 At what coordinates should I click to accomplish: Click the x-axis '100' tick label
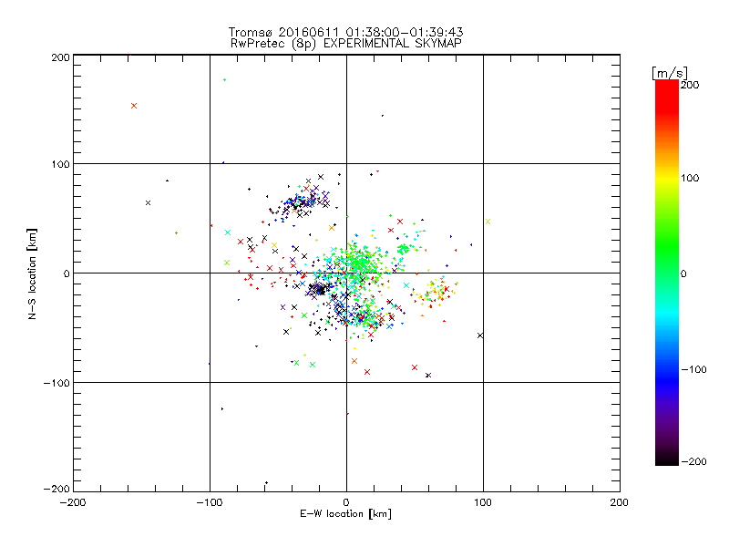(483, 502)
